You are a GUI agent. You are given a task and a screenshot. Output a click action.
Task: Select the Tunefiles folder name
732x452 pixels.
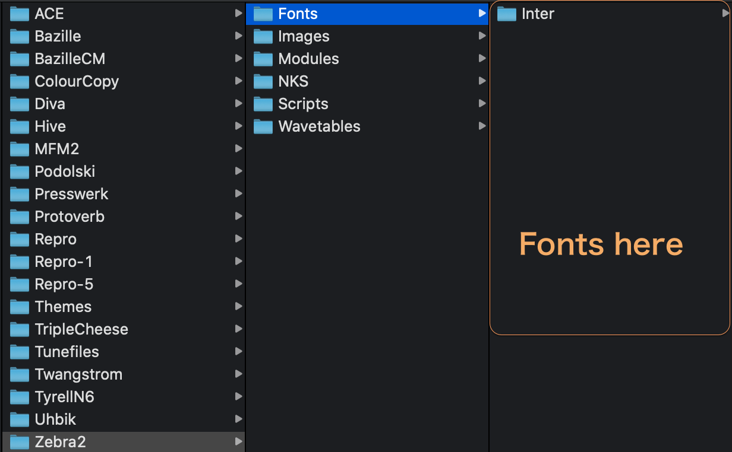(67, 352)
